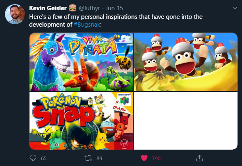Unlike the tweet via heart icon
Image resolution: width=242 pixels, height=166 pixels.
[x=144, y=158]
